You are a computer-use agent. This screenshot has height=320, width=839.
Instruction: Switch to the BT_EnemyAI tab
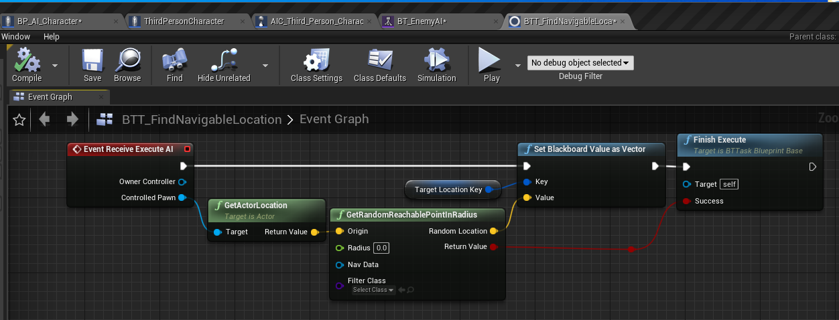[x=421, y=21]
